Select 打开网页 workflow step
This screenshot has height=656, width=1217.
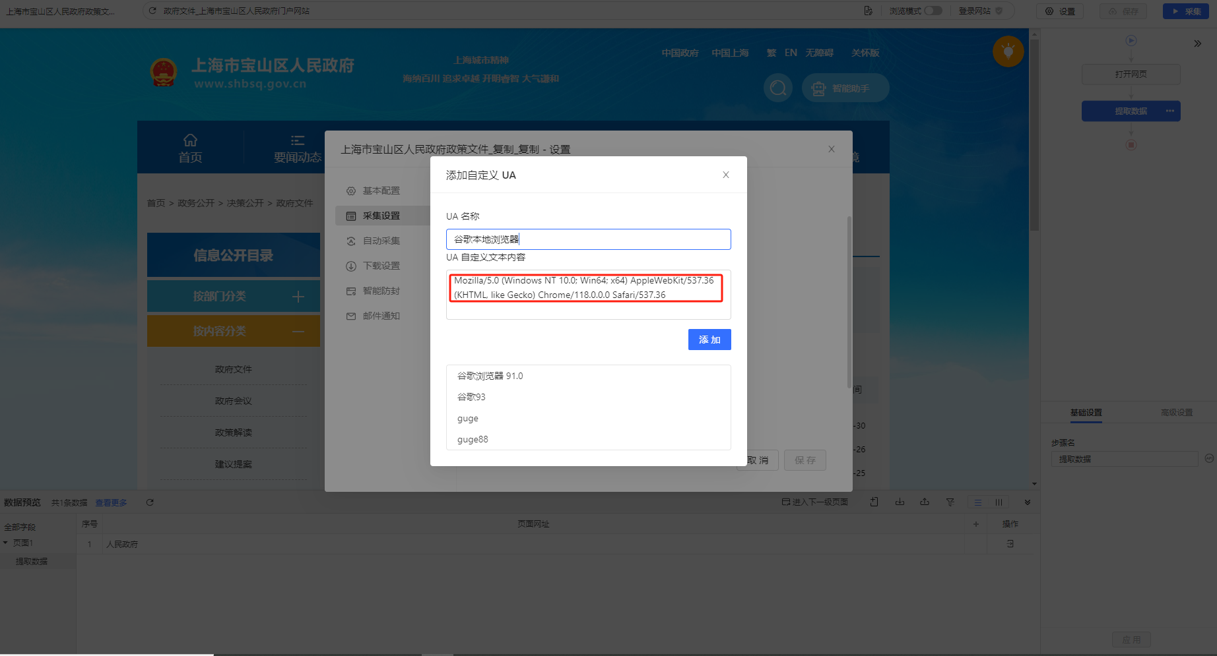click(1131, 74)
